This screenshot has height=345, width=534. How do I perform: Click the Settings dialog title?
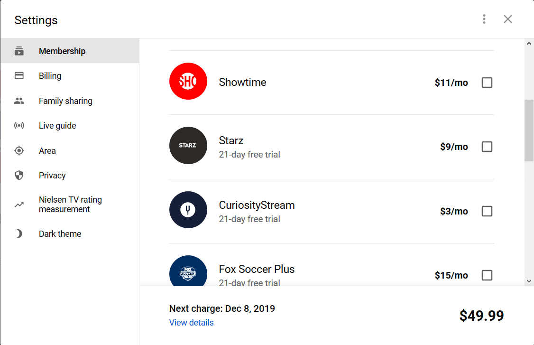pyautogui.click(x=36, y=20)
